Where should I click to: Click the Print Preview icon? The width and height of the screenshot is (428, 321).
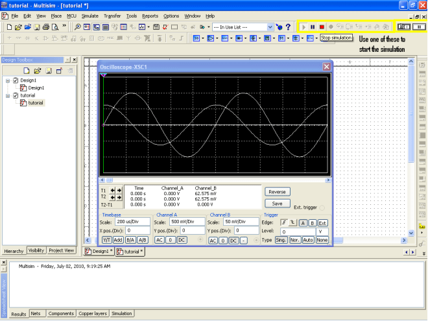click(55, 27)
